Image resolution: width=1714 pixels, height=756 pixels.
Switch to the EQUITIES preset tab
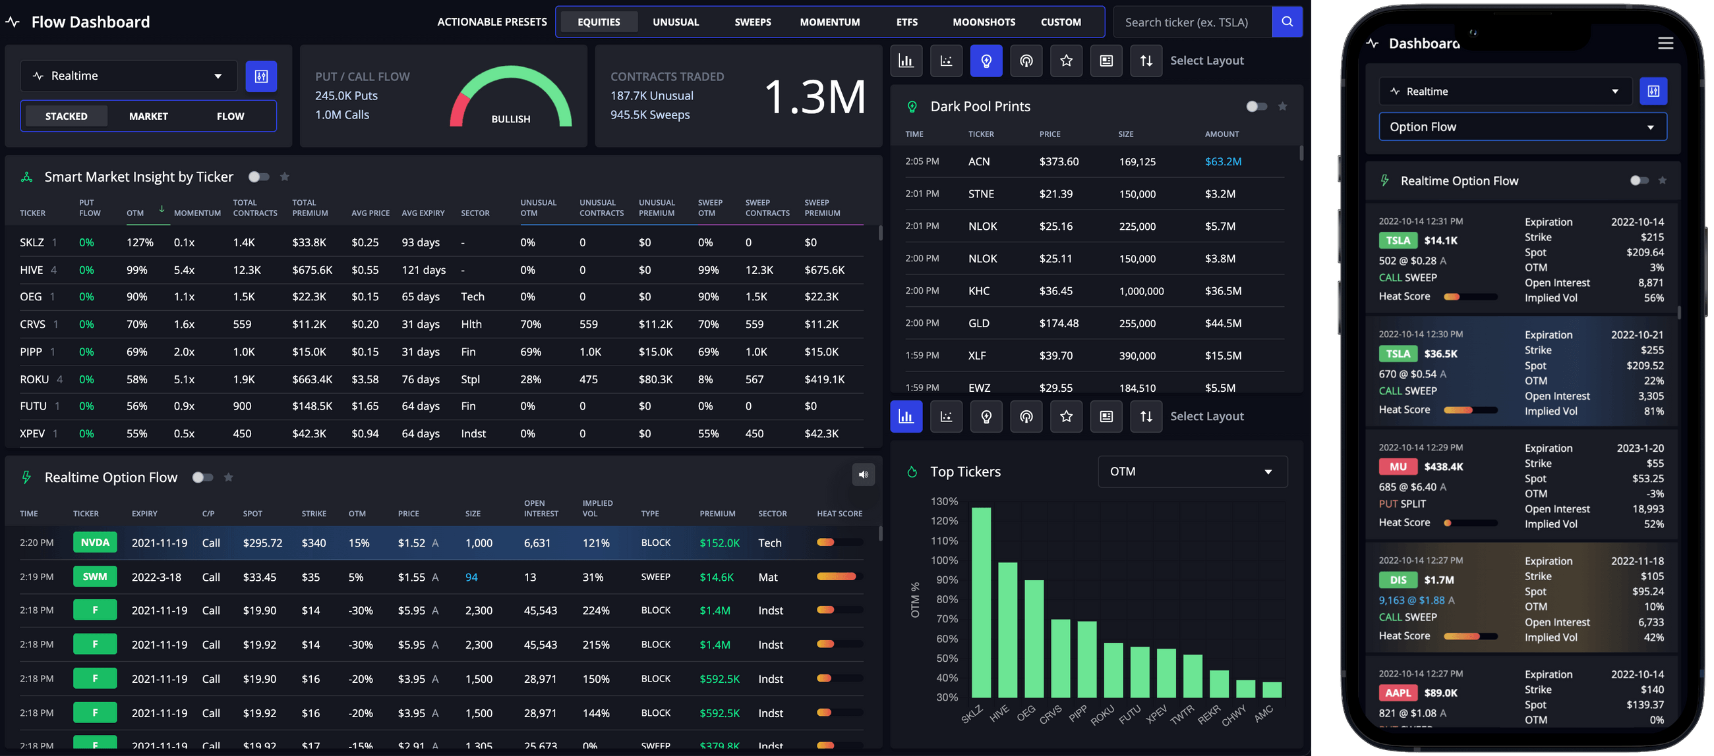[598, 22]
